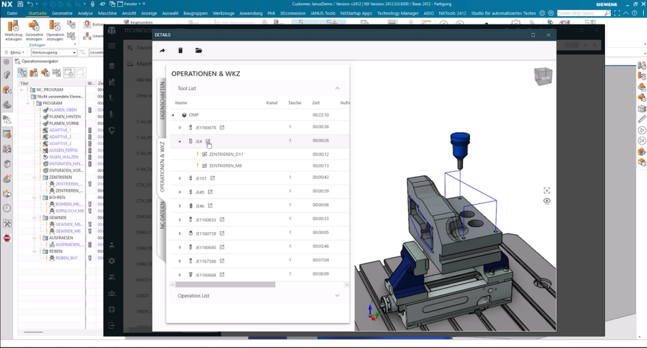Open external link icon next to JE1160653
Screen dimensions: 647x348
[x=222, y=219]
